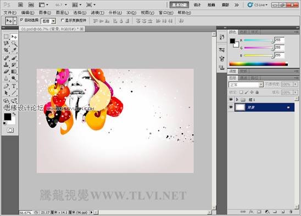Switch to the 色板 swatches tab
301x216 pixels.
tap(244, 32)
